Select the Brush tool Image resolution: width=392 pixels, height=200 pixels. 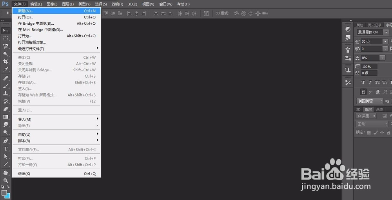click(5, 86)
